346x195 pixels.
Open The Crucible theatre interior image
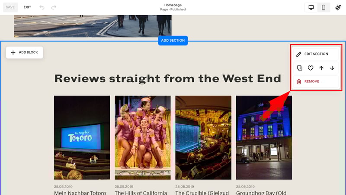click(203, 137)
